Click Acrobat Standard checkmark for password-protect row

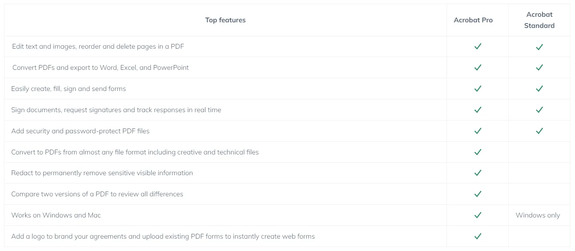(539, 131)
